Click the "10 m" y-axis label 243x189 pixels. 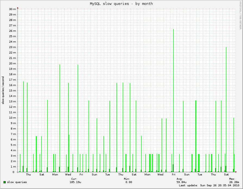coord(12,118)
